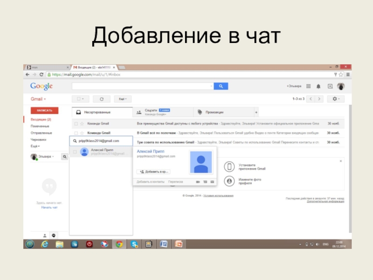Open the Помеченные folder

[x=40, y=126]
